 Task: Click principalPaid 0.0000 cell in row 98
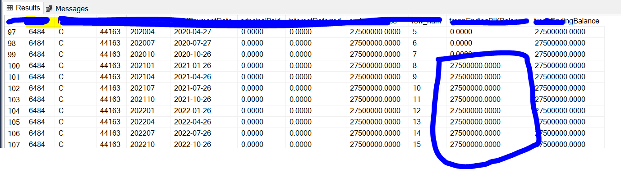tap(262, 43)
